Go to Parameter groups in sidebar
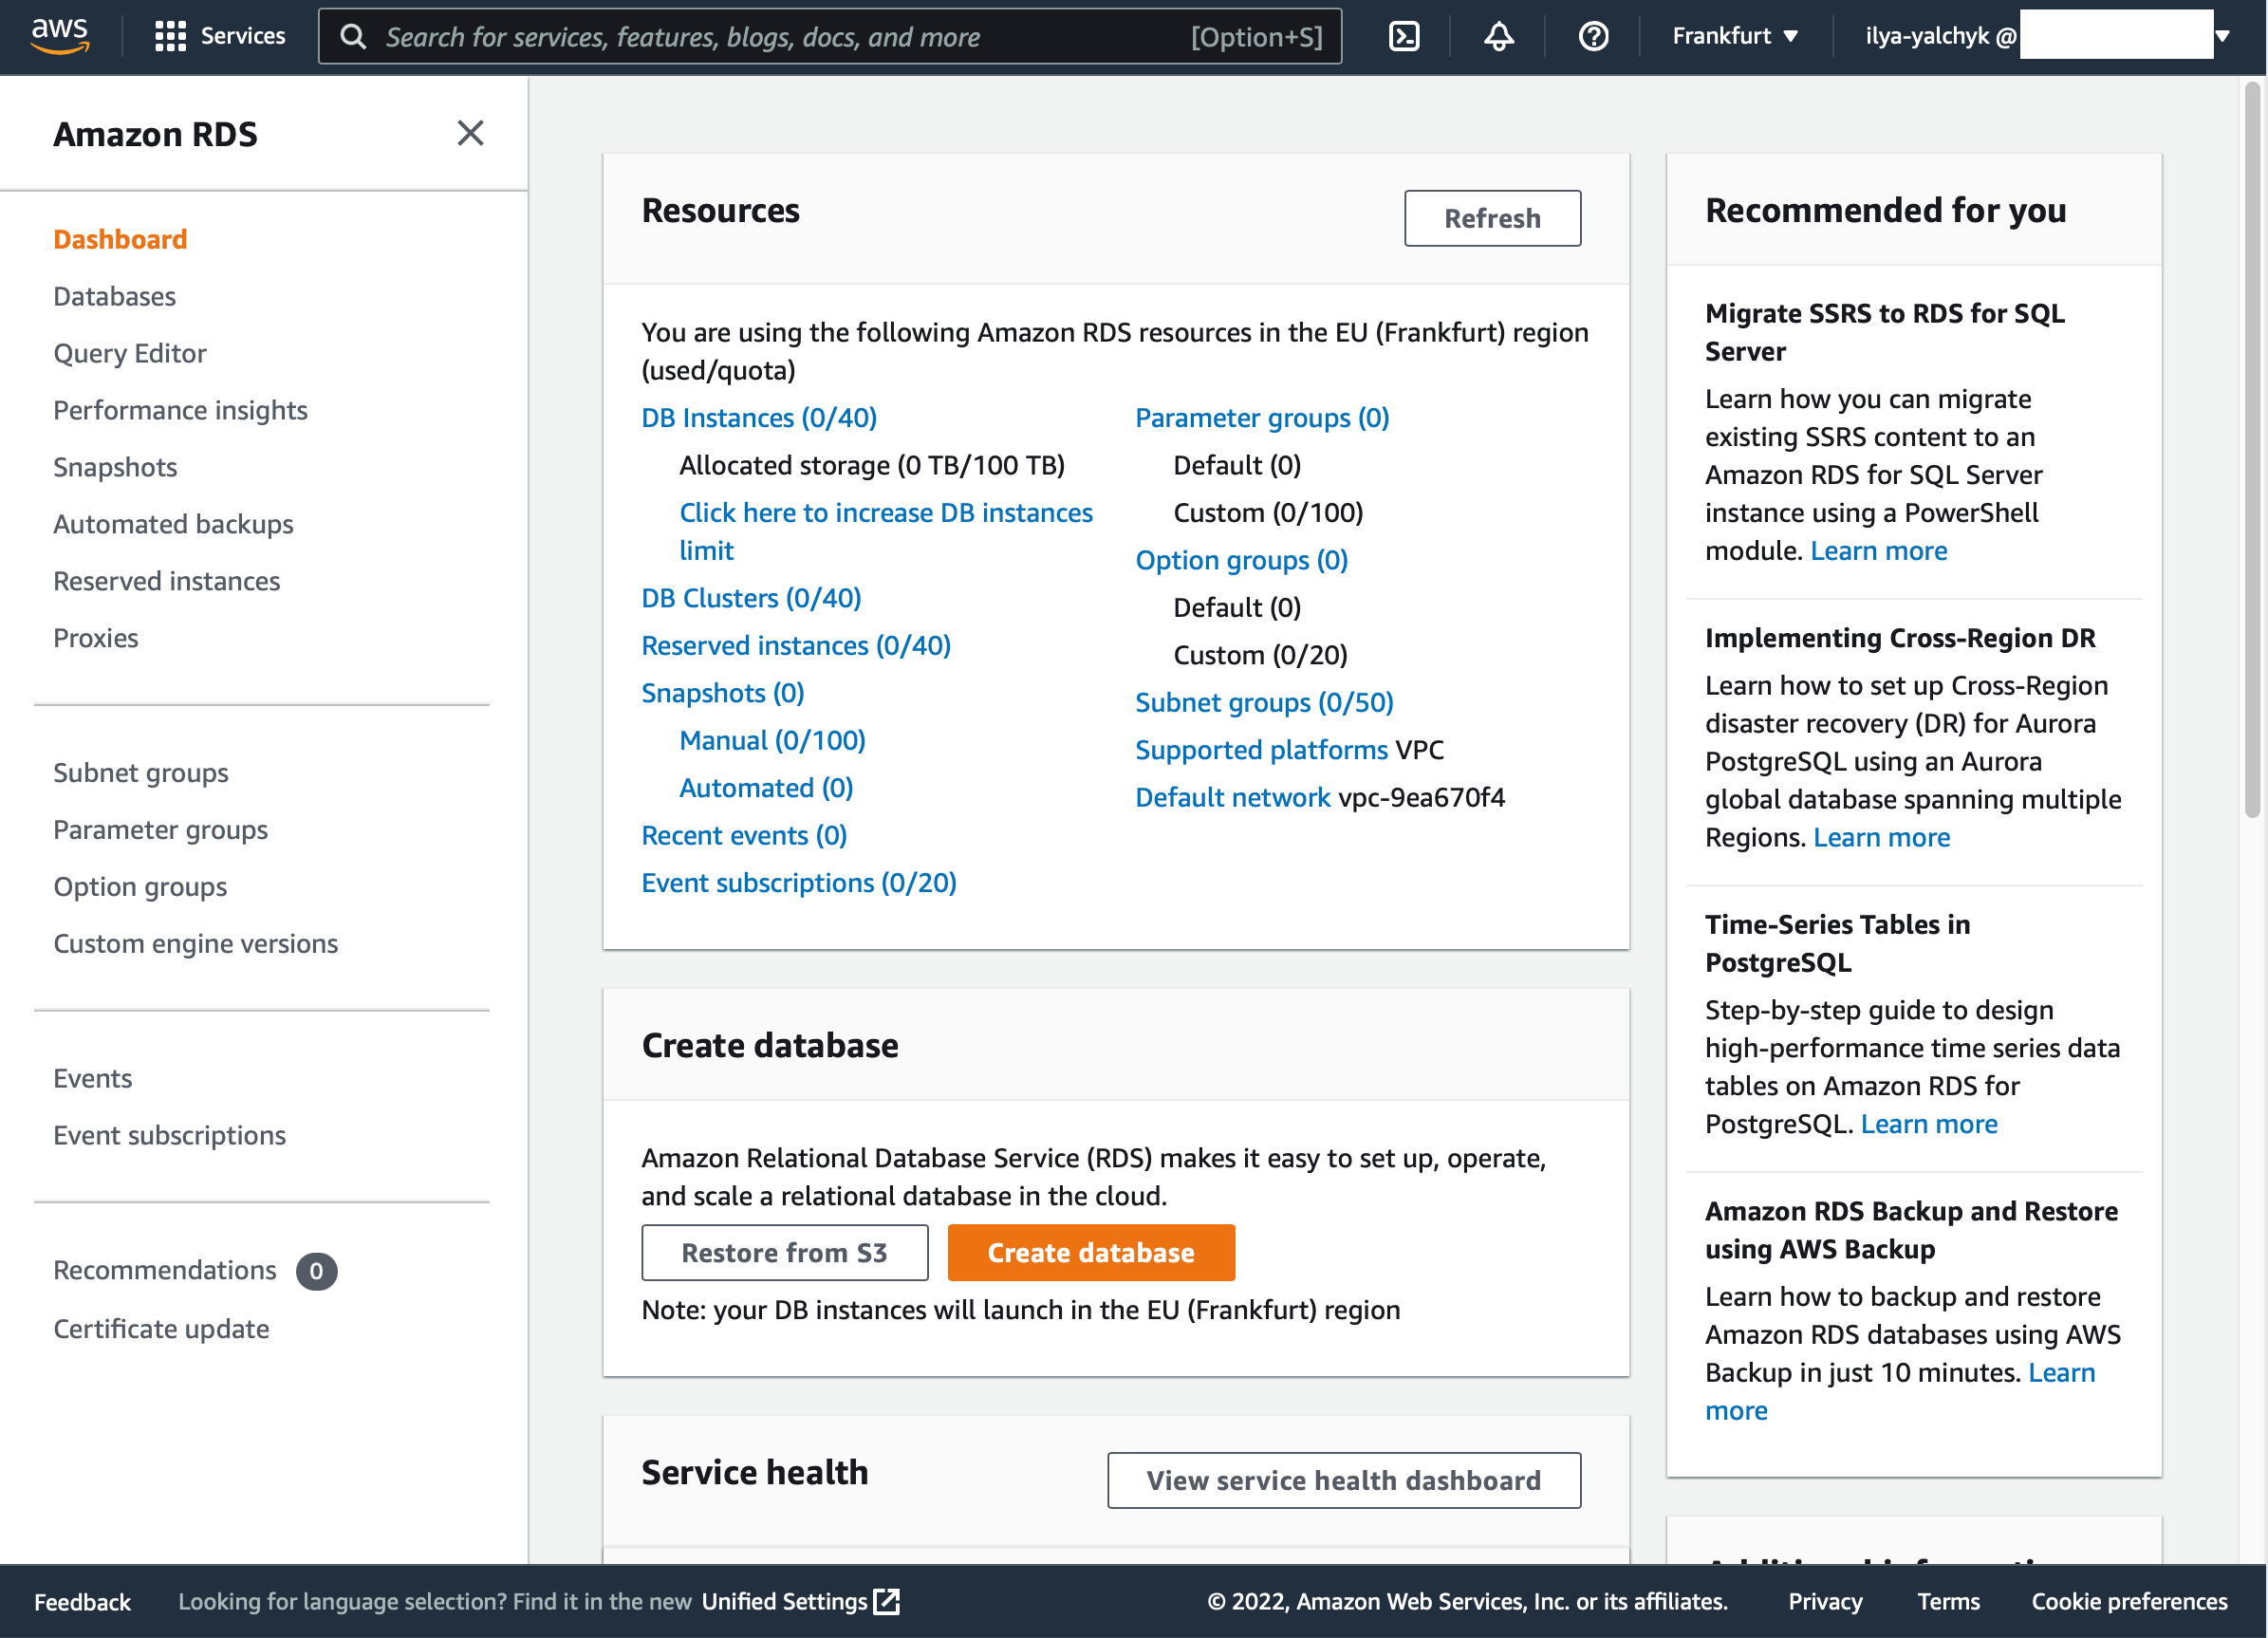Image resolution: width=2268 pixels, height=1638 pixels. click(160, 830)
